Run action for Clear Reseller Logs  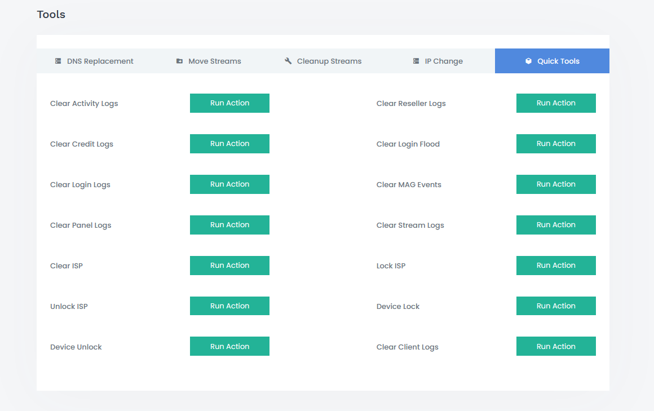tap(556, 103)
